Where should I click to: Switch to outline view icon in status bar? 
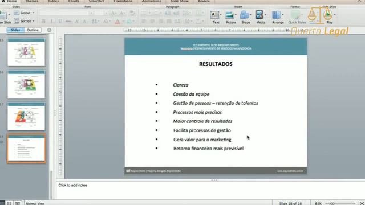coord(18,203)
